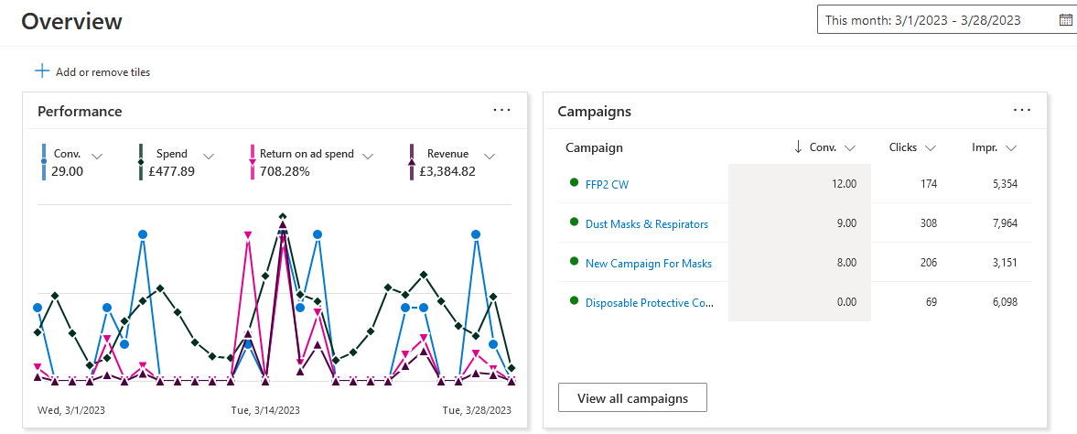Open the FFP2 CW campaign link
1077x434 pixels.
[x=607, y=184]
